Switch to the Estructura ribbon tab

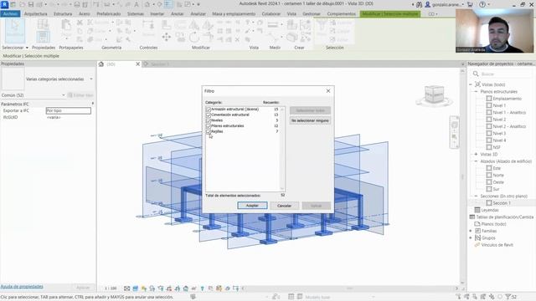63,14
